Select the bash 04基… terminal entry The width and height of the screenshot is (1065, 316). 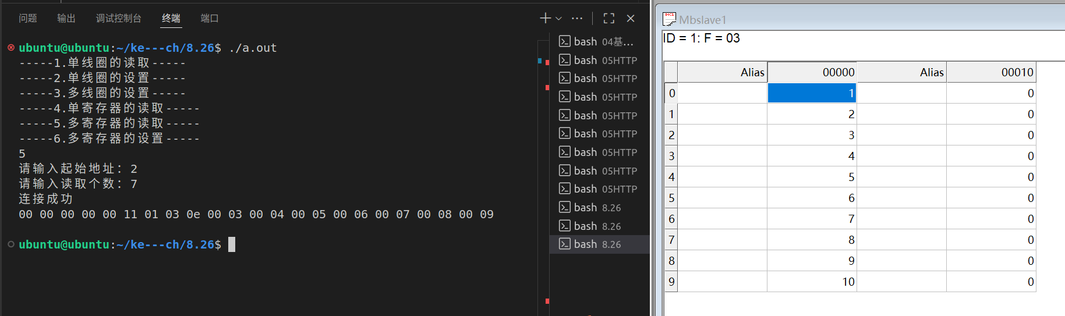click(600, 41)
